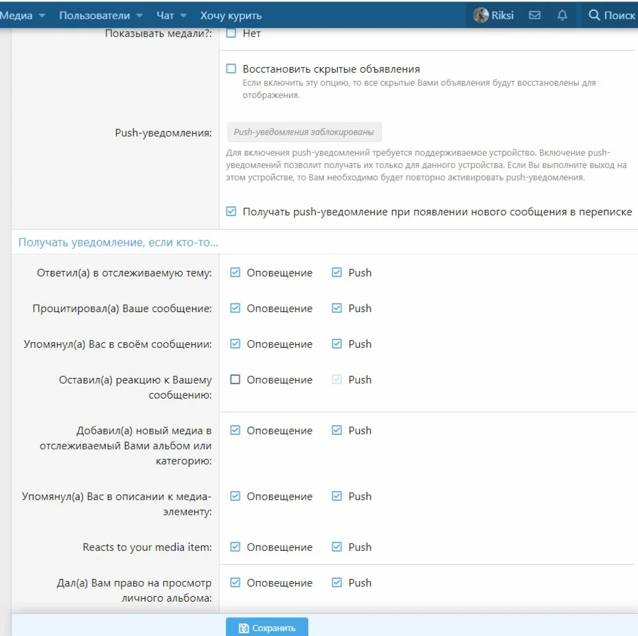Click the Riksi user avatar
The width and height of the screenshot is (638, 636).
point(481,15)
